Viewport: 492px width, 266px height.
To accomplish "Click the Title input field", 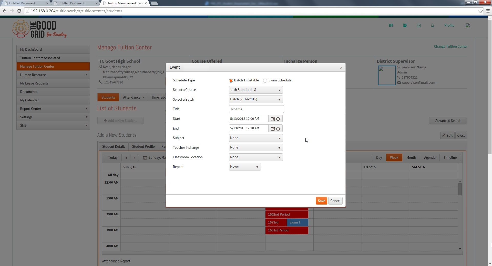I will (x=256, y=109).
